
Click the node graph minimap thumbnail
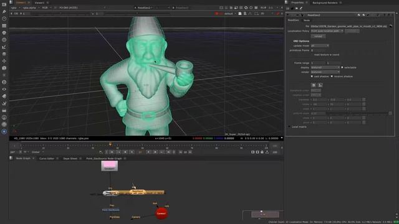coord(265,215)
